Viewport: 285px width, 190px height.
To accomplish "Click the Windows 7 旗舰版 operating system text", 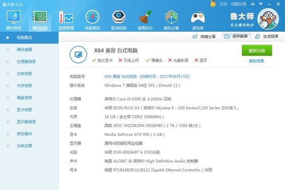I will pyautogui.click(x=142, y=86).
